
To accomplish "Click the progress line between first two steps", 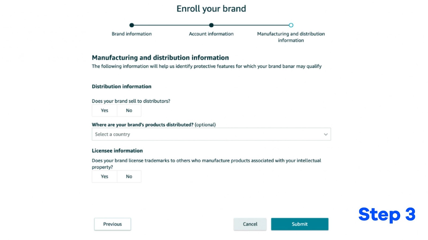I will (171, 25).
